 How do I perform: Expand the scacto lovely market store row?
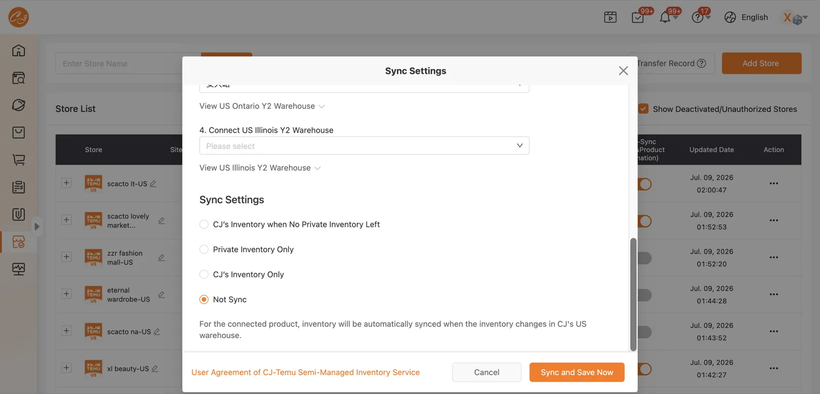67,220
